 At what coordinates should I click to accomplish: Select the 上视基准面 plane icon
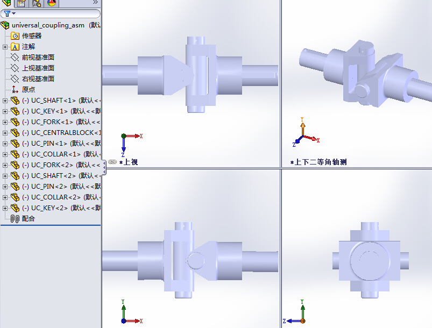click(x=15, y=68)
